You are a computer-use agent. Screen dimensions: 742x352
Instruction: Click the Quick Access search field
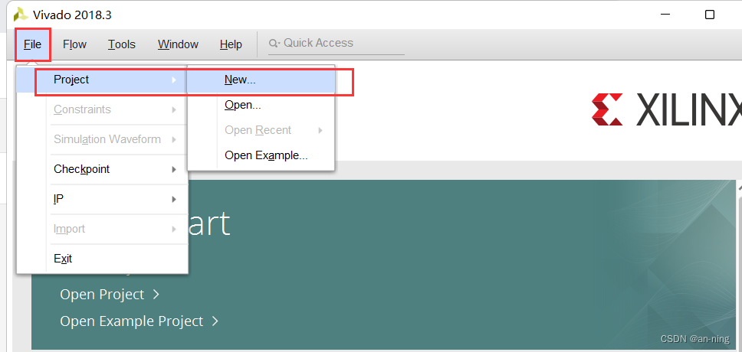click(336, 43)
